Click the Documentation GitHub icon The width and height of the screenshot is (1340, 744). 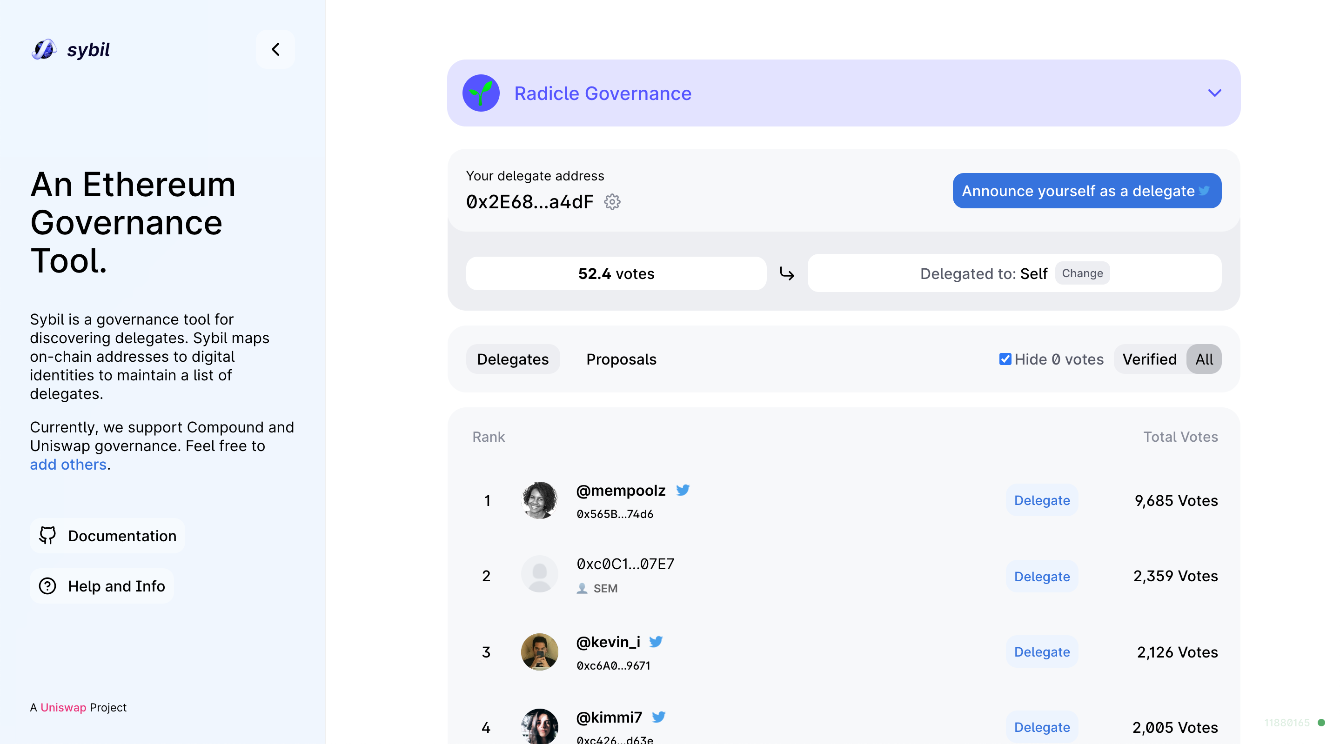pyautogui.click(x=47, y=535)
